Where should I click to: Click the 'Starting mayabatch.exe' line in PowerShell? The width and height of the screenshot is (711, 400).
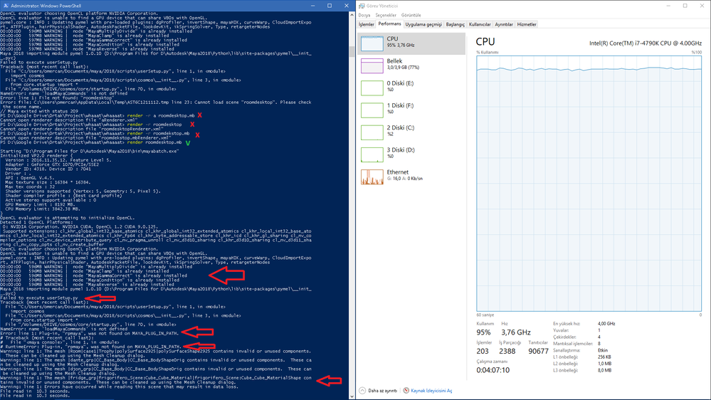[90, 151]
